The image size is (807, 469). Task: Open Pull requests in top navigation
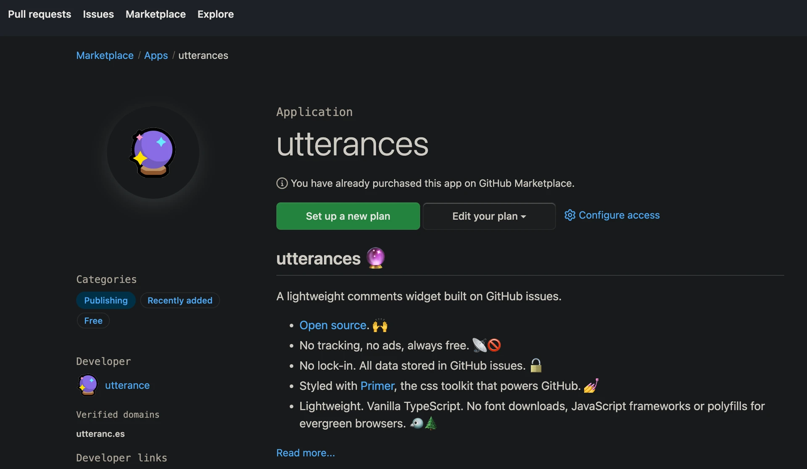tap(40, 14)
